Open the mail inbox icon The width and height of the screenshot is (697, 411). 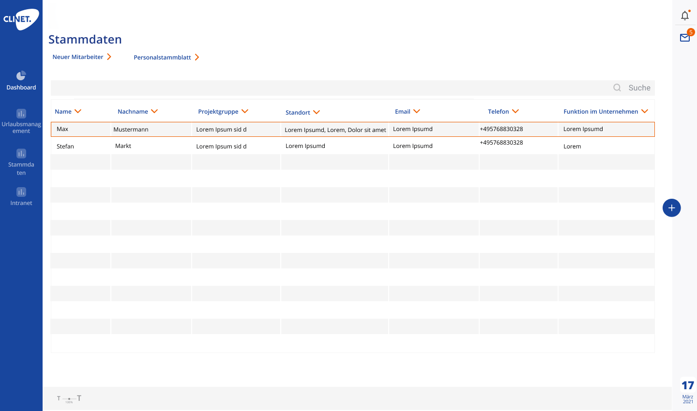pos(684,38)
